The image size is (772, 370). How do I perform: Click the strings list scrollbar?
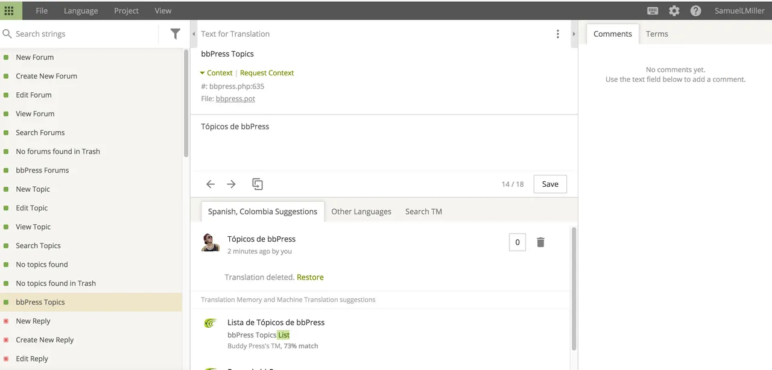[x=186, y=104]
